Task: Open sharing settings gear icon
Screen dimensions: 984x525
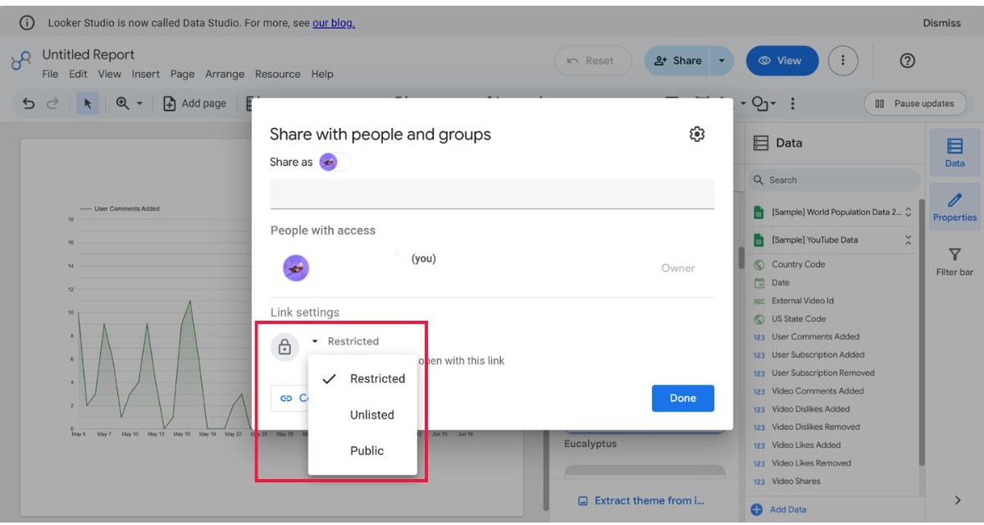Action: [x=697, y=134]
